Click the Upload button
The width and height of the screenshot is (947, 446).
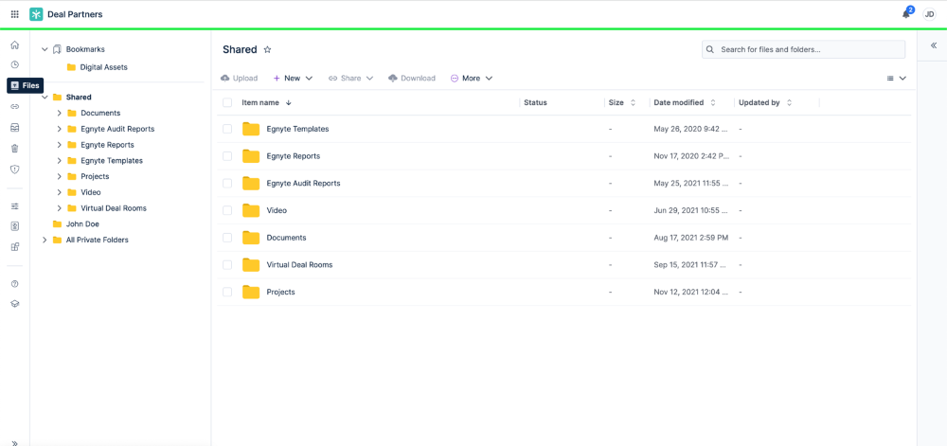point(240,79)
